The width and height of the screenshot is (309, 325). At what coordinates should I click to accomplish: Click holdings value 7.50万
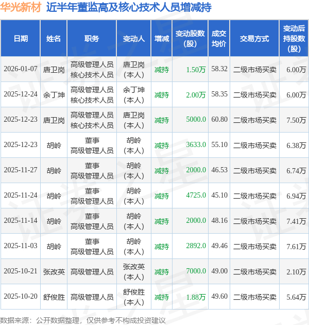coord(296,120)
